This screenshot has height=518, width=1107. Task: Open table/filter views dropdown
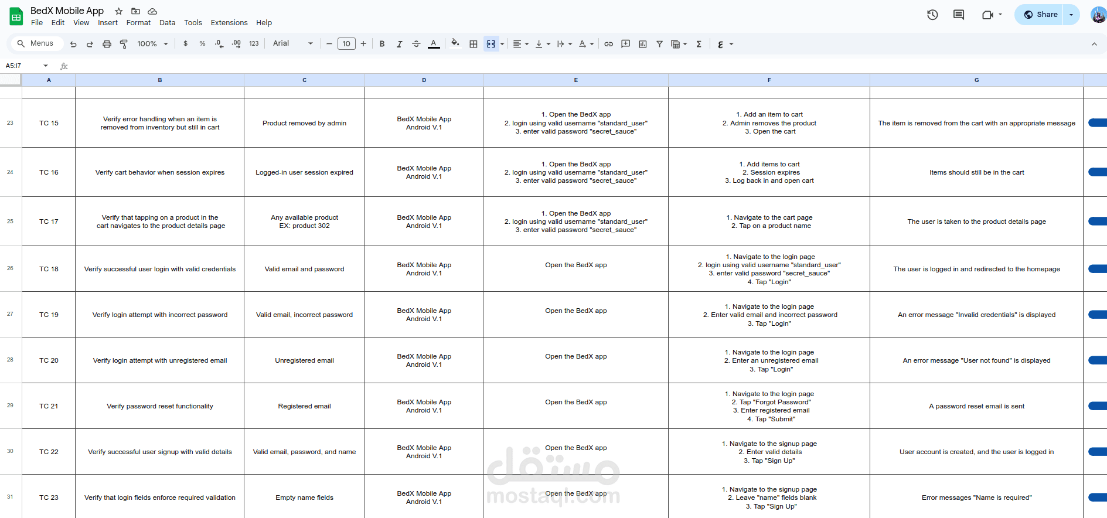(x=679, y=44)
